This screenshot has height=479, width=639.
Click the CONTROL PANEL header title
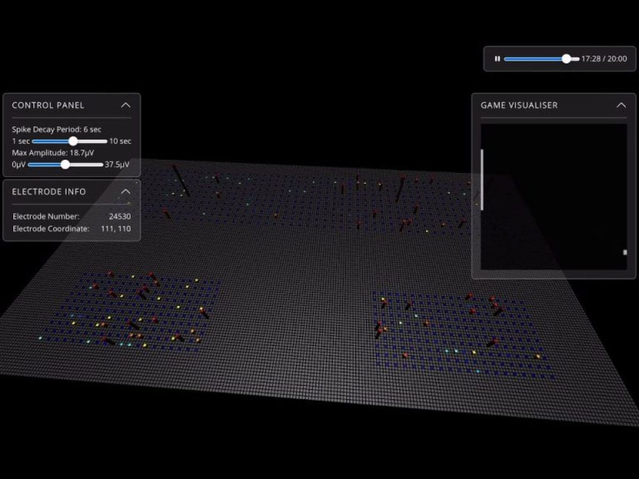[48, 105]
